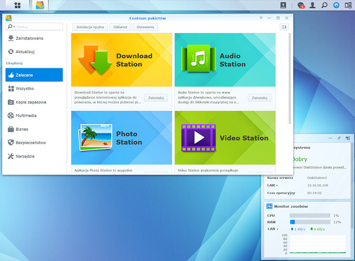
Task: Click the Eksploruj section heading
Action: pyautogui.click(x=14, y=63)
